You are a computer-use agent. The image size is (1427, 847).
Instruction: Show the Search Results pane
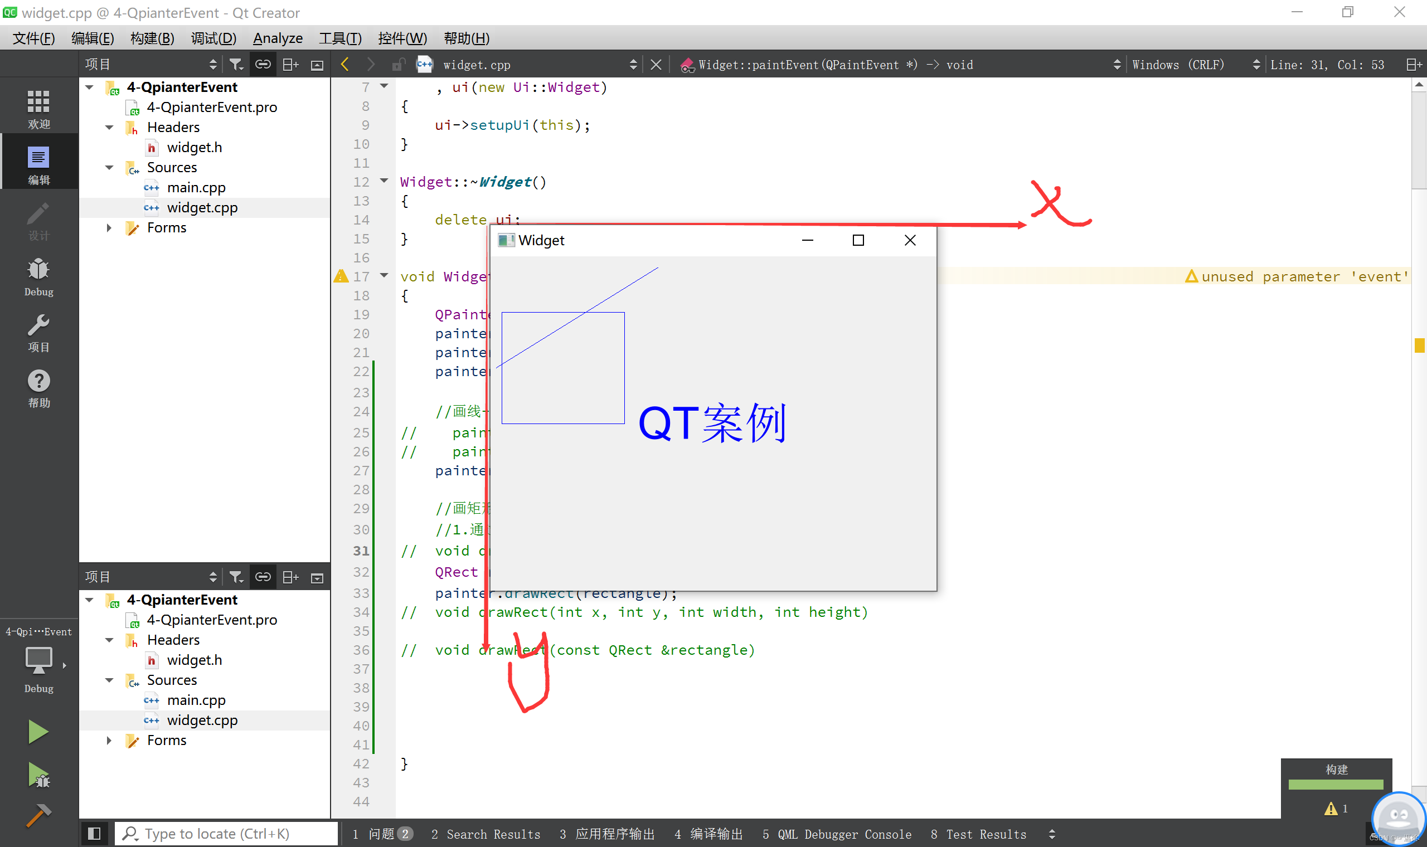(486, 834)
